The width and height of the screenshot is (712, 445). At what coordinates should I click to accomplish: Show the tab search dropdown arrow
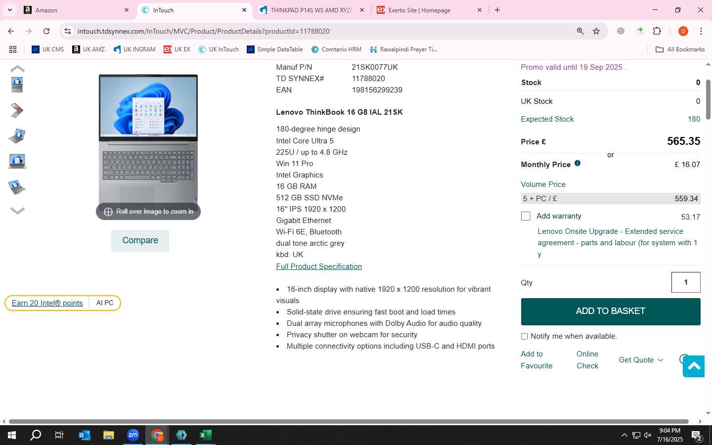pyautogui.click(x=9, y=10)
